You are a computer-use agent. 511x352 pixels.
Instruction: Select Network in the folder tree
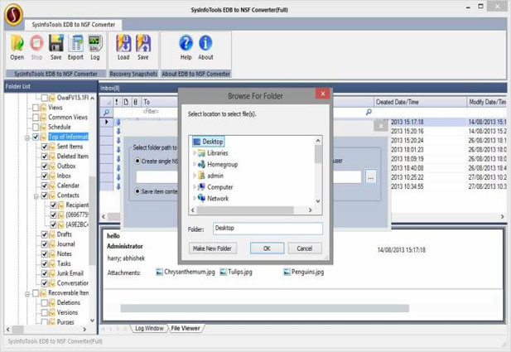pyautogui.click(x=218, y=198)
